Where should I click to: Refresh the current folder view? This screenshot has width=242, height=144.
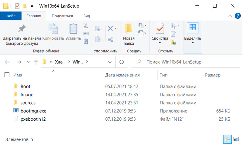pyautogui.click(x=122, y=62)
